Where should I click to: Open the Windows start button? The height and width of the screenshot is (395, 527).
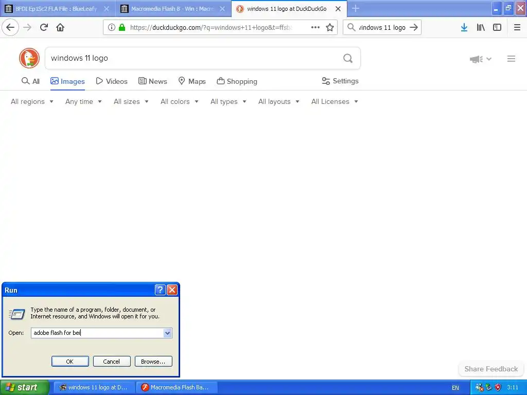(25, 387)
